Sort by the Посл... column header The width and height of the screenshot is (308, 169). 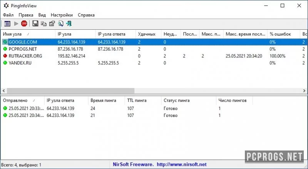coord(190,34)
